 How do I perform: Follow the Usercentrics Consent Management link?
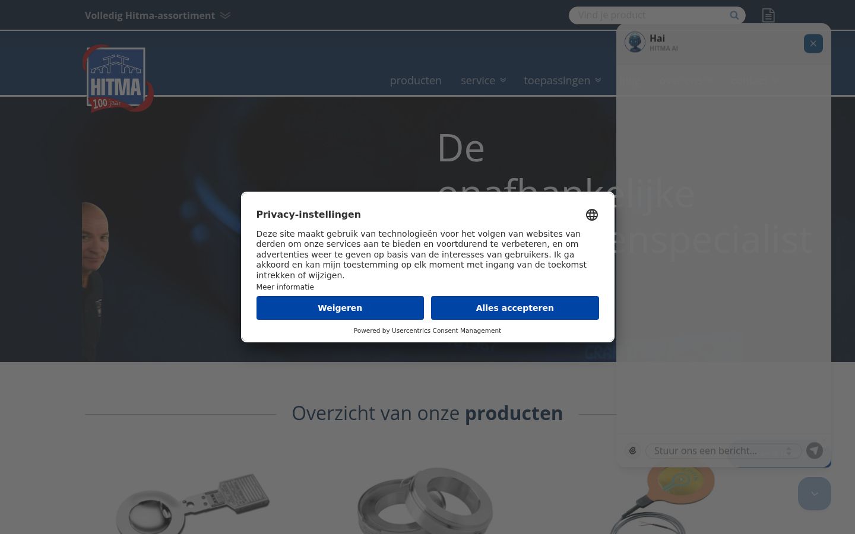(x=446, y=331)
